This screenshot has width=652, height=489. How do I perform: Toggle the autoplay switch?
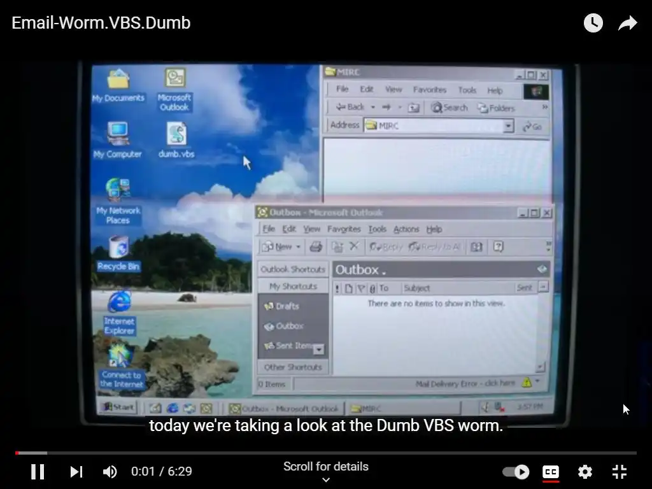[x=516, y=472]
